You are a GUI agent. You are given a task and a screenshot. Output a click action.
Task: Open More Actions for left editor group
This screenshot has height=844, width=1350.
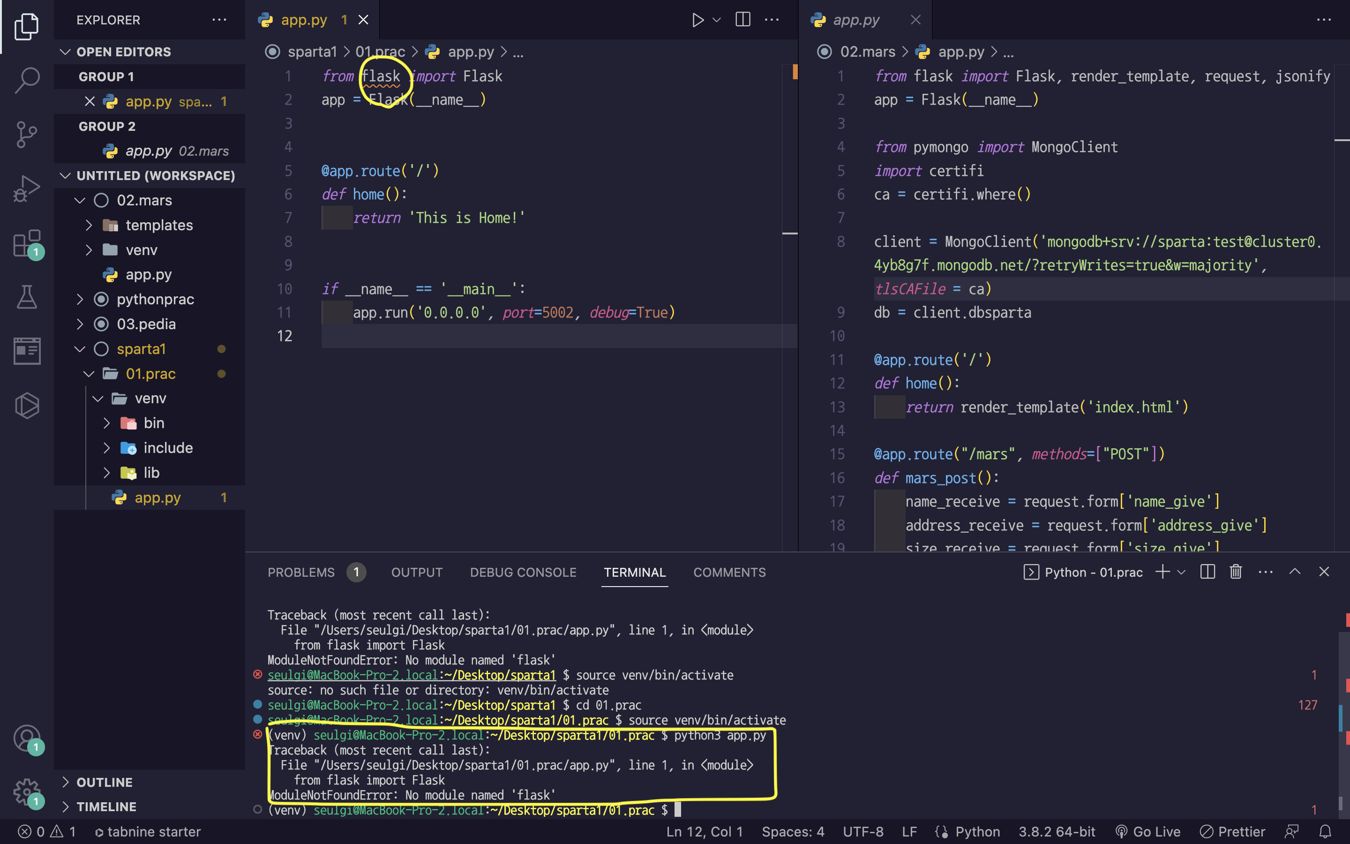point(772,20)
